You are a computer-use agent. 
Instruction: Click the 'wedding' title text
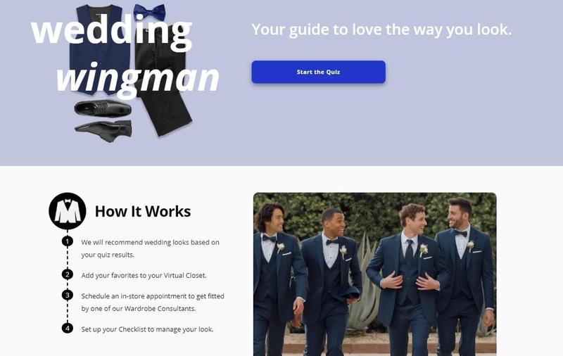pos(112,32)
